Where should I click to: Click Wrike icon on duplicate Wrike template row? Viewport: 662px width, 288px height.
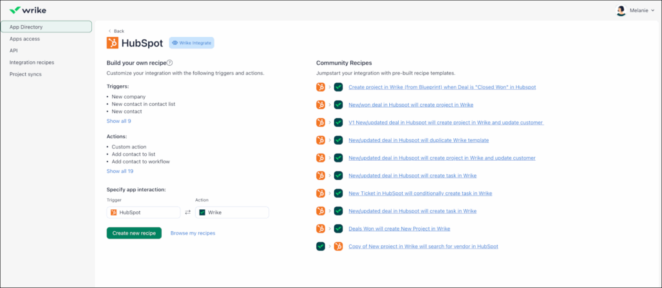(x=338, y=140)
